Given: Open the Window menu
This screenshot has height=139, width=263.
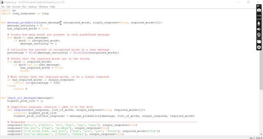Looking at the screenshot, I should click(x=43, y=7).
